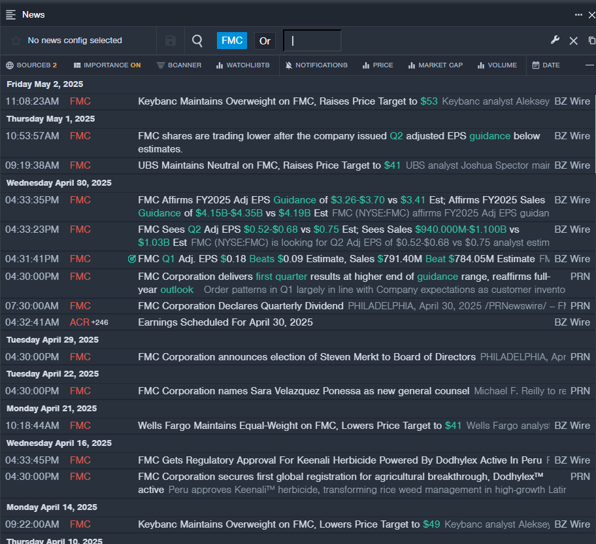Open FMC shares trading lower story
The width and height of the screenshot is (596, 544).
pos(339,143)
